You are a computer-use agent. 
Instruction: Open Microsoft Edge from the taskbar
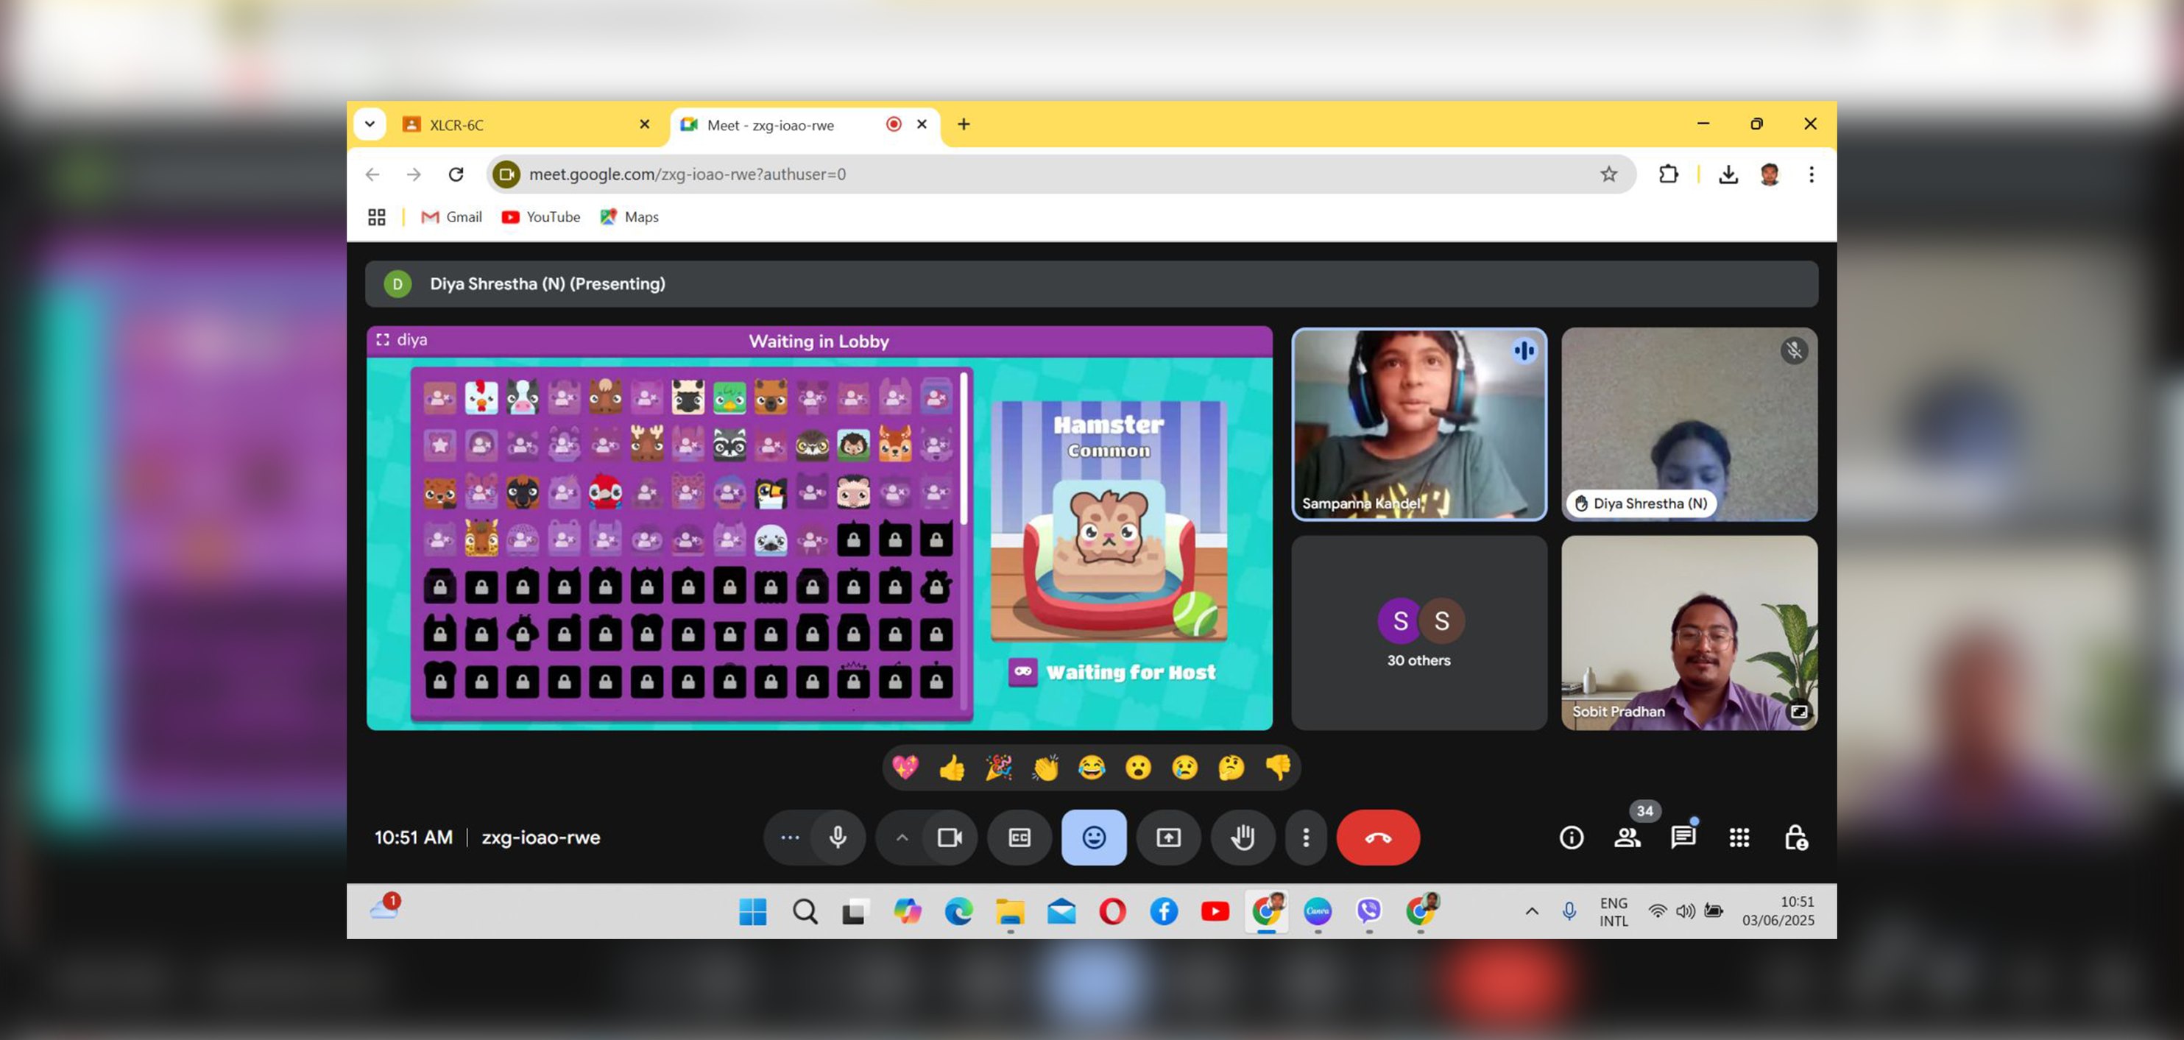click(958, 911)
